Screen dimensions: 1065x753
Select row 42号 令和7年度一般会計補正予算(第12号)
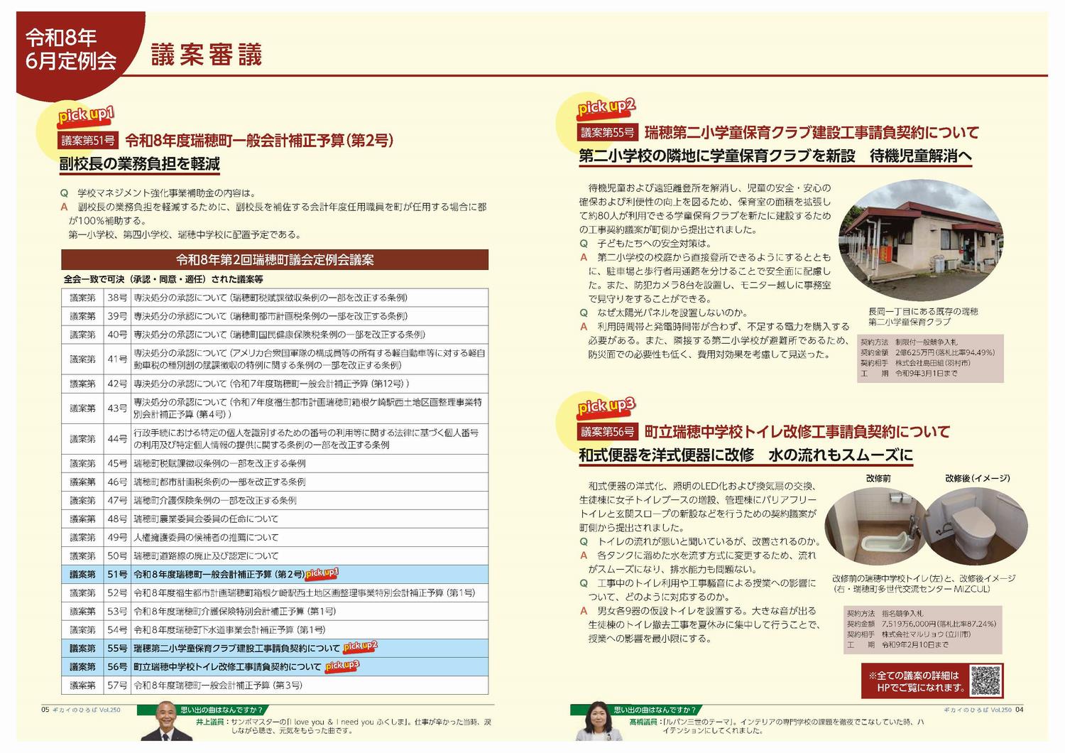275,384
